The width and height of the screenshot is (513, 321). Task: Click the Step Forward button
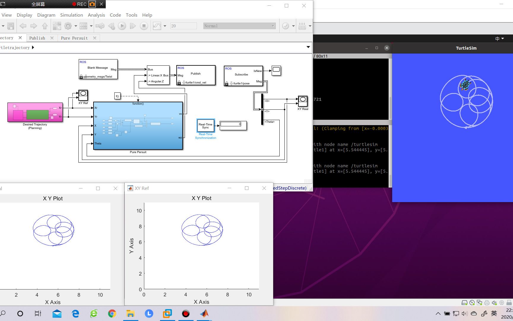point(133,26)
